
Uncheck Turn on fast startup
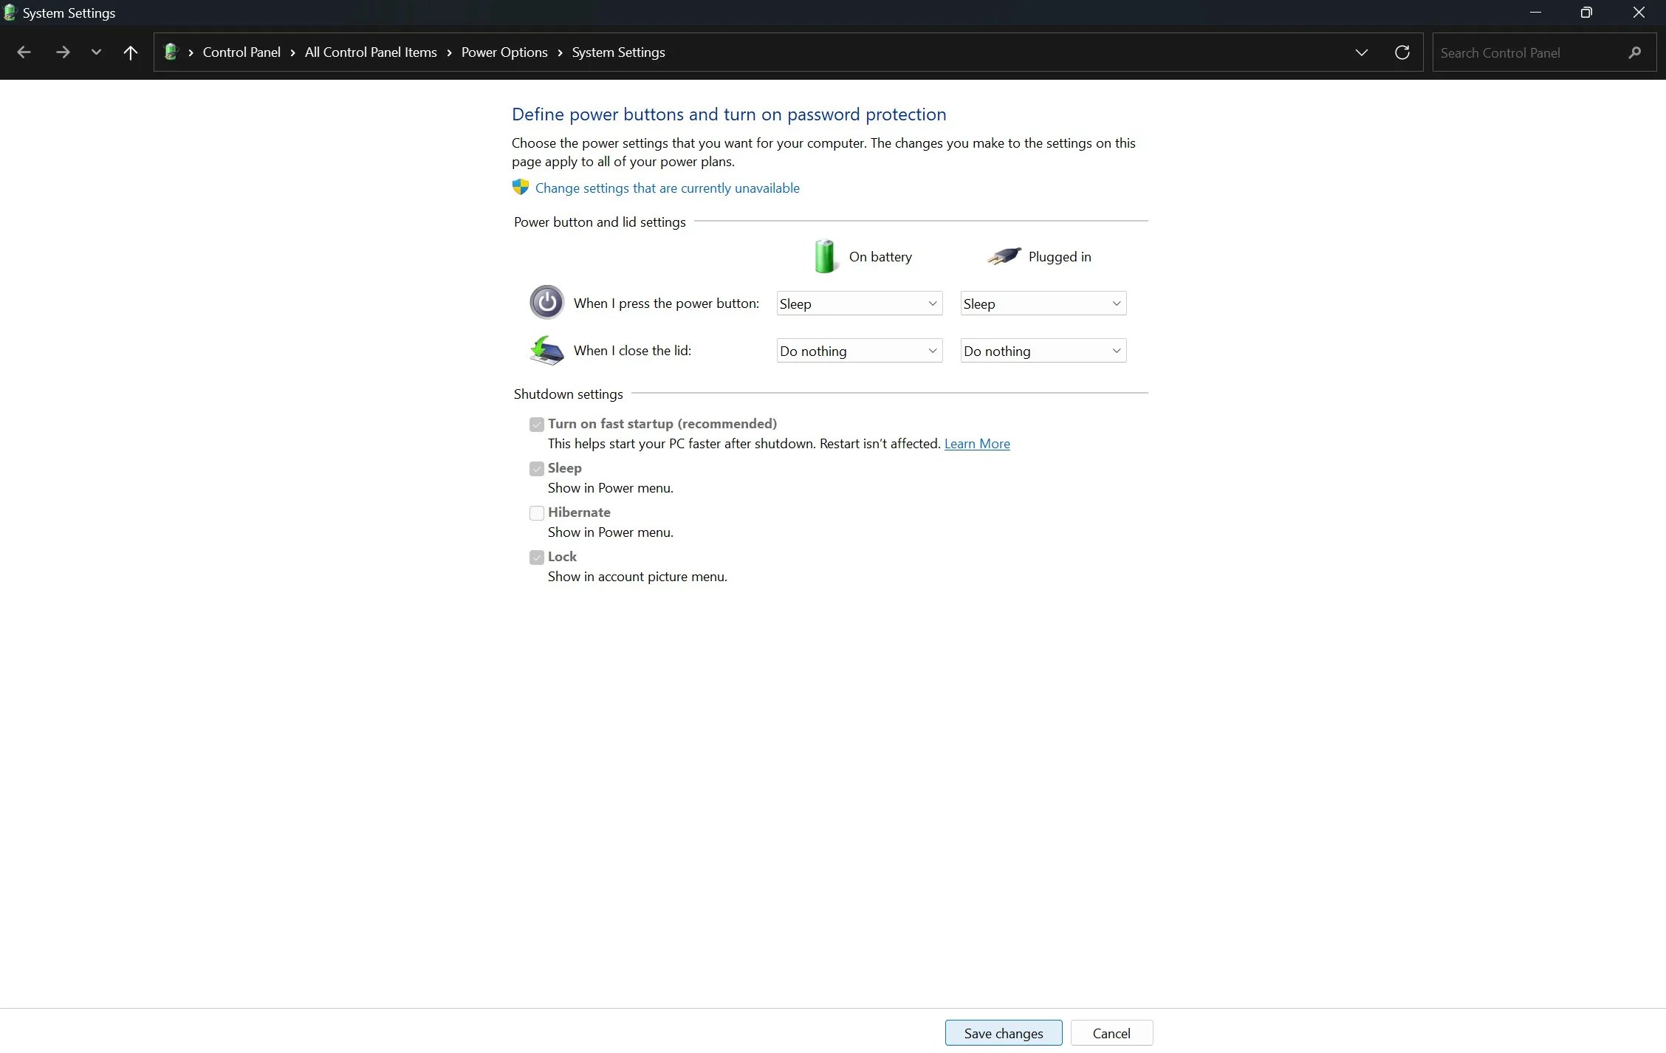pyautogui.click(x=536, y=424)
